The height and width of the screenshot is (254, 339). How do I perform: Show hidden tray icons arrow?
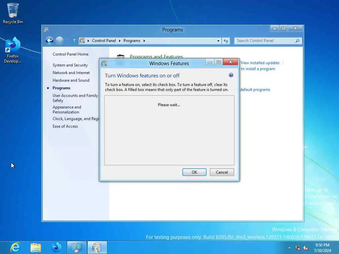[289, 248]
